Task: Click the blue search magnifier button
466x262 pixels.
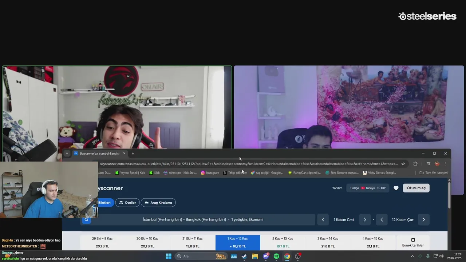Action: 86,220
